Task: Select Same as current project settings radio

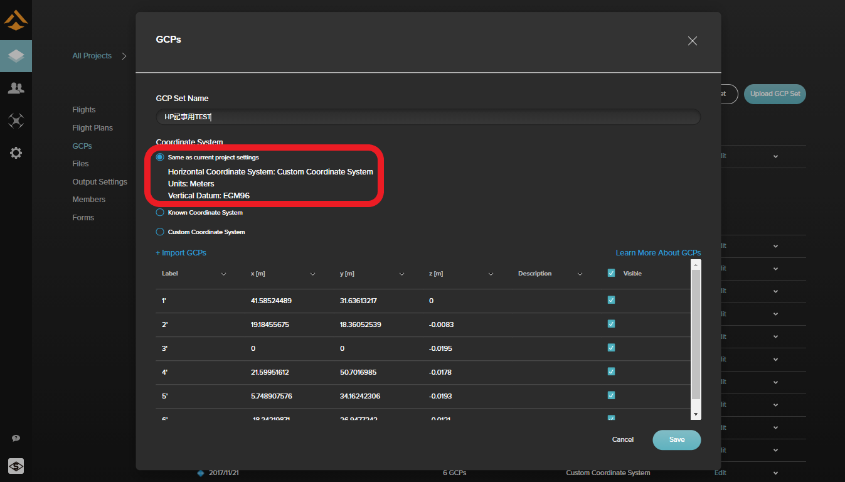Action: [160, 157]
